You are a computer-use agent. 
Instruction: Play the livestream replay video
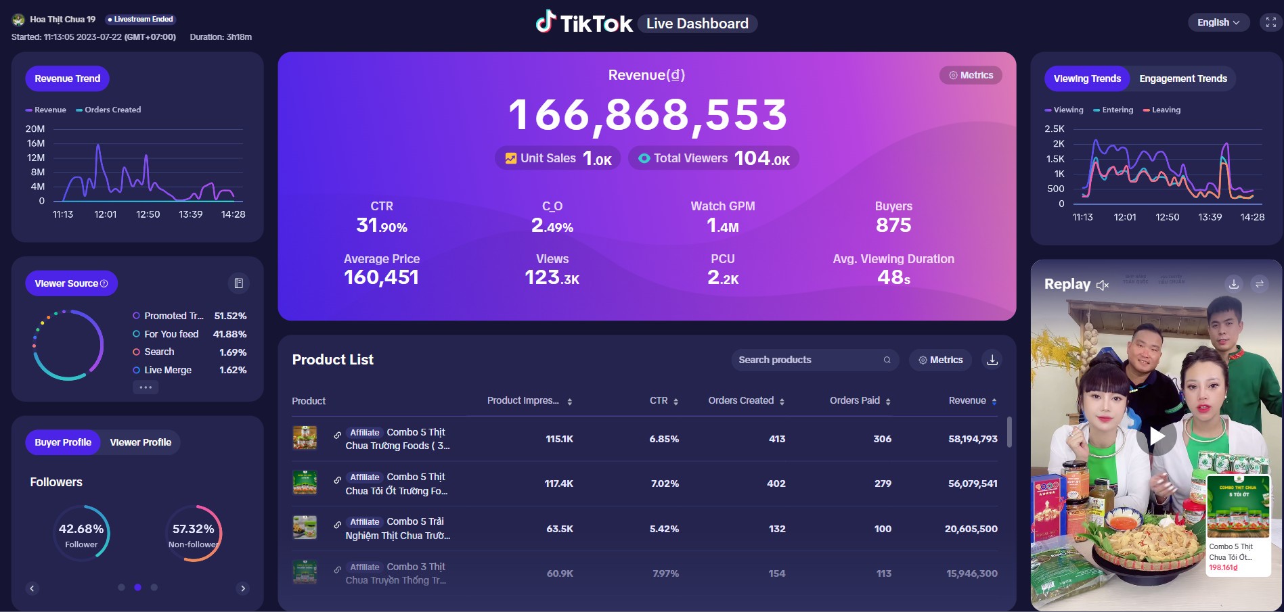(1157, 437)
